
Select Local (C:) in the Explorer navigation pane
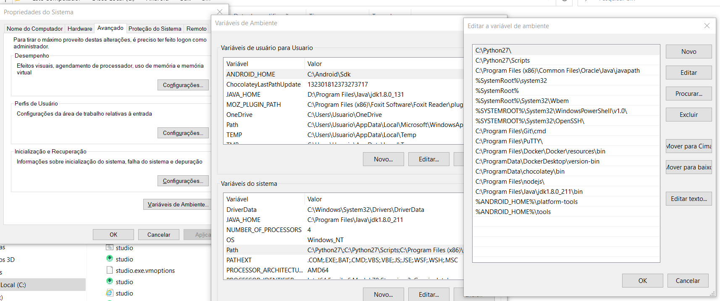click(42, 285)
